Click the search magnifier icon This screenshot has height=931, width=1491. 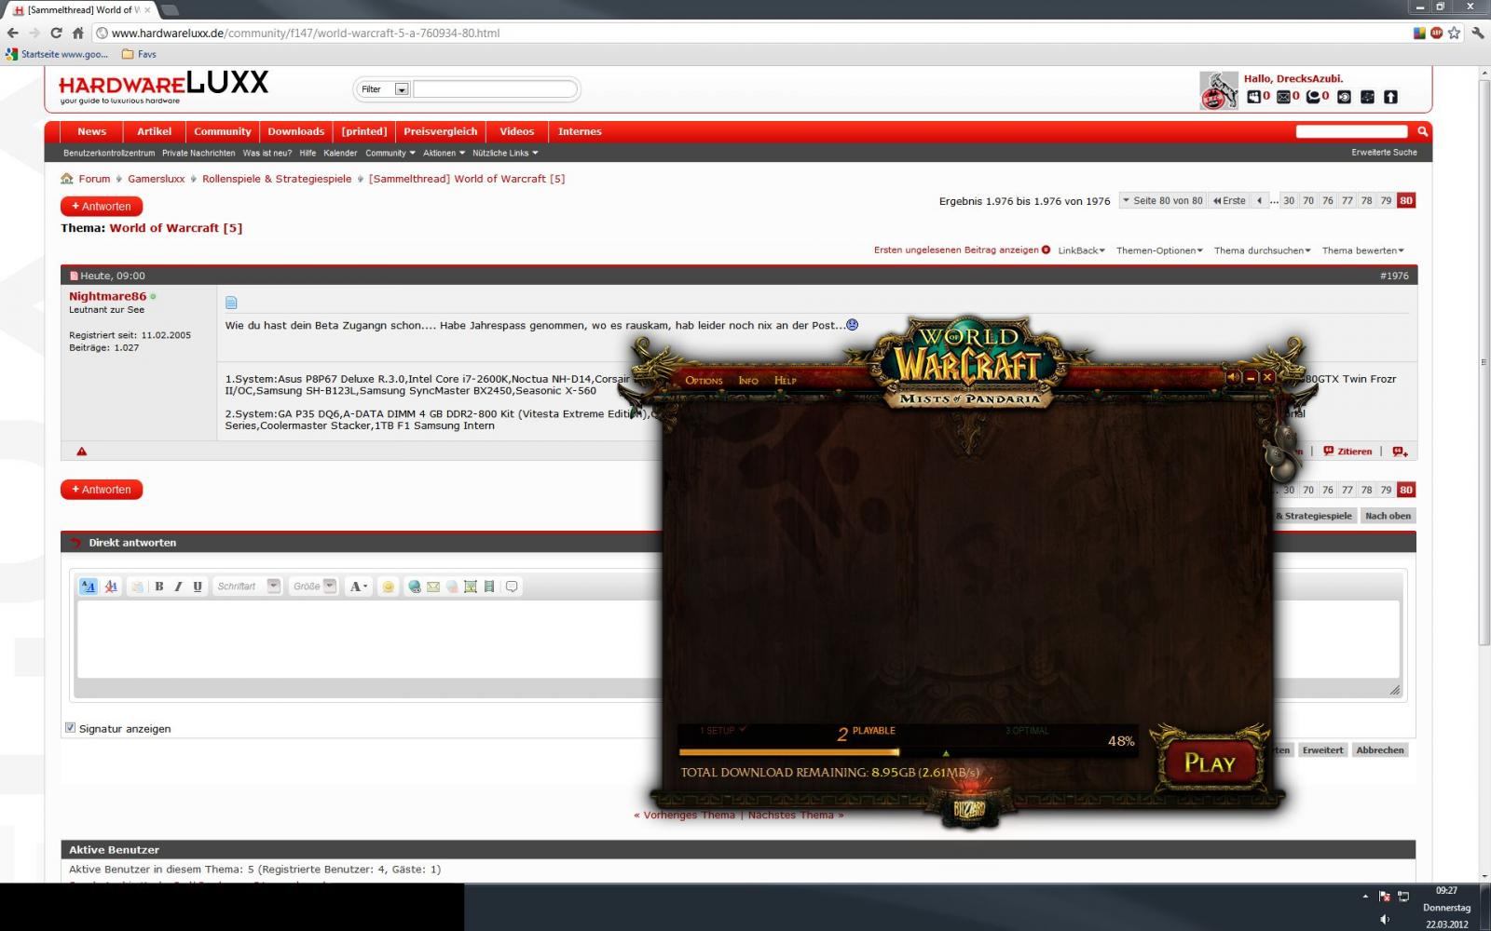point(1422,131)
